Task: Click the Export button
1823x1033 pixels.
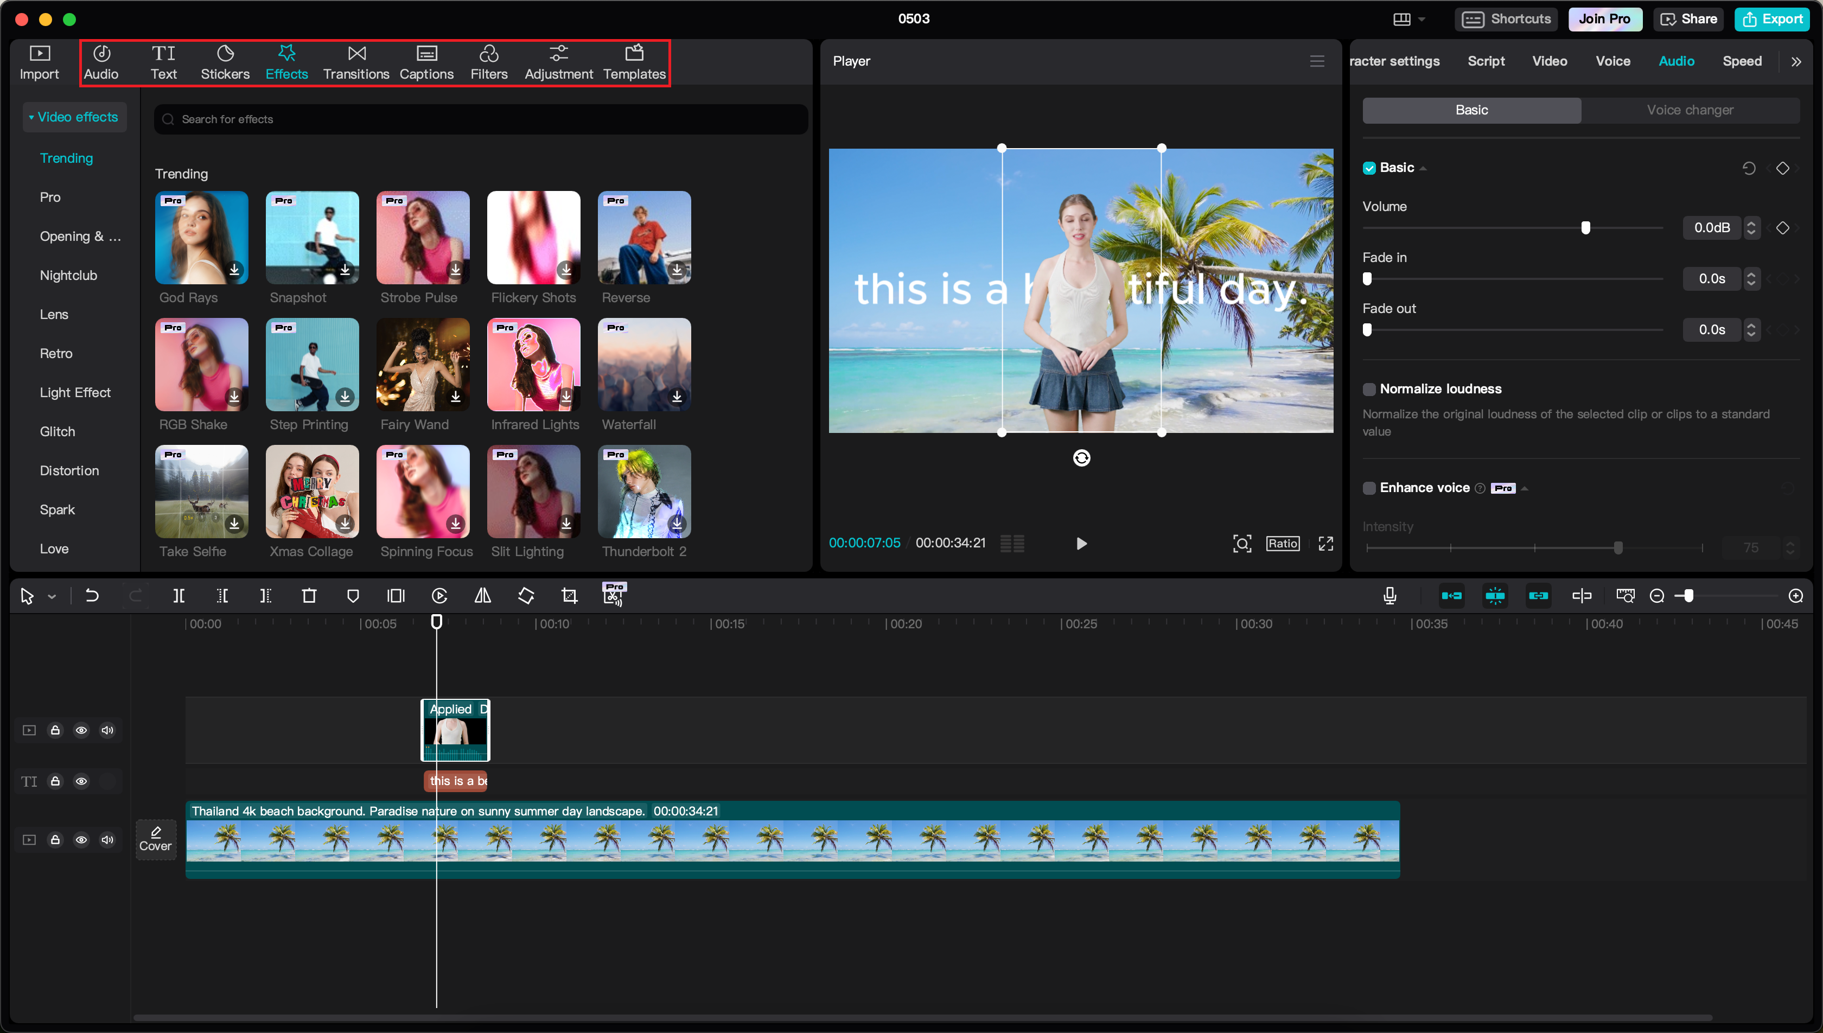Action: 1772,19
